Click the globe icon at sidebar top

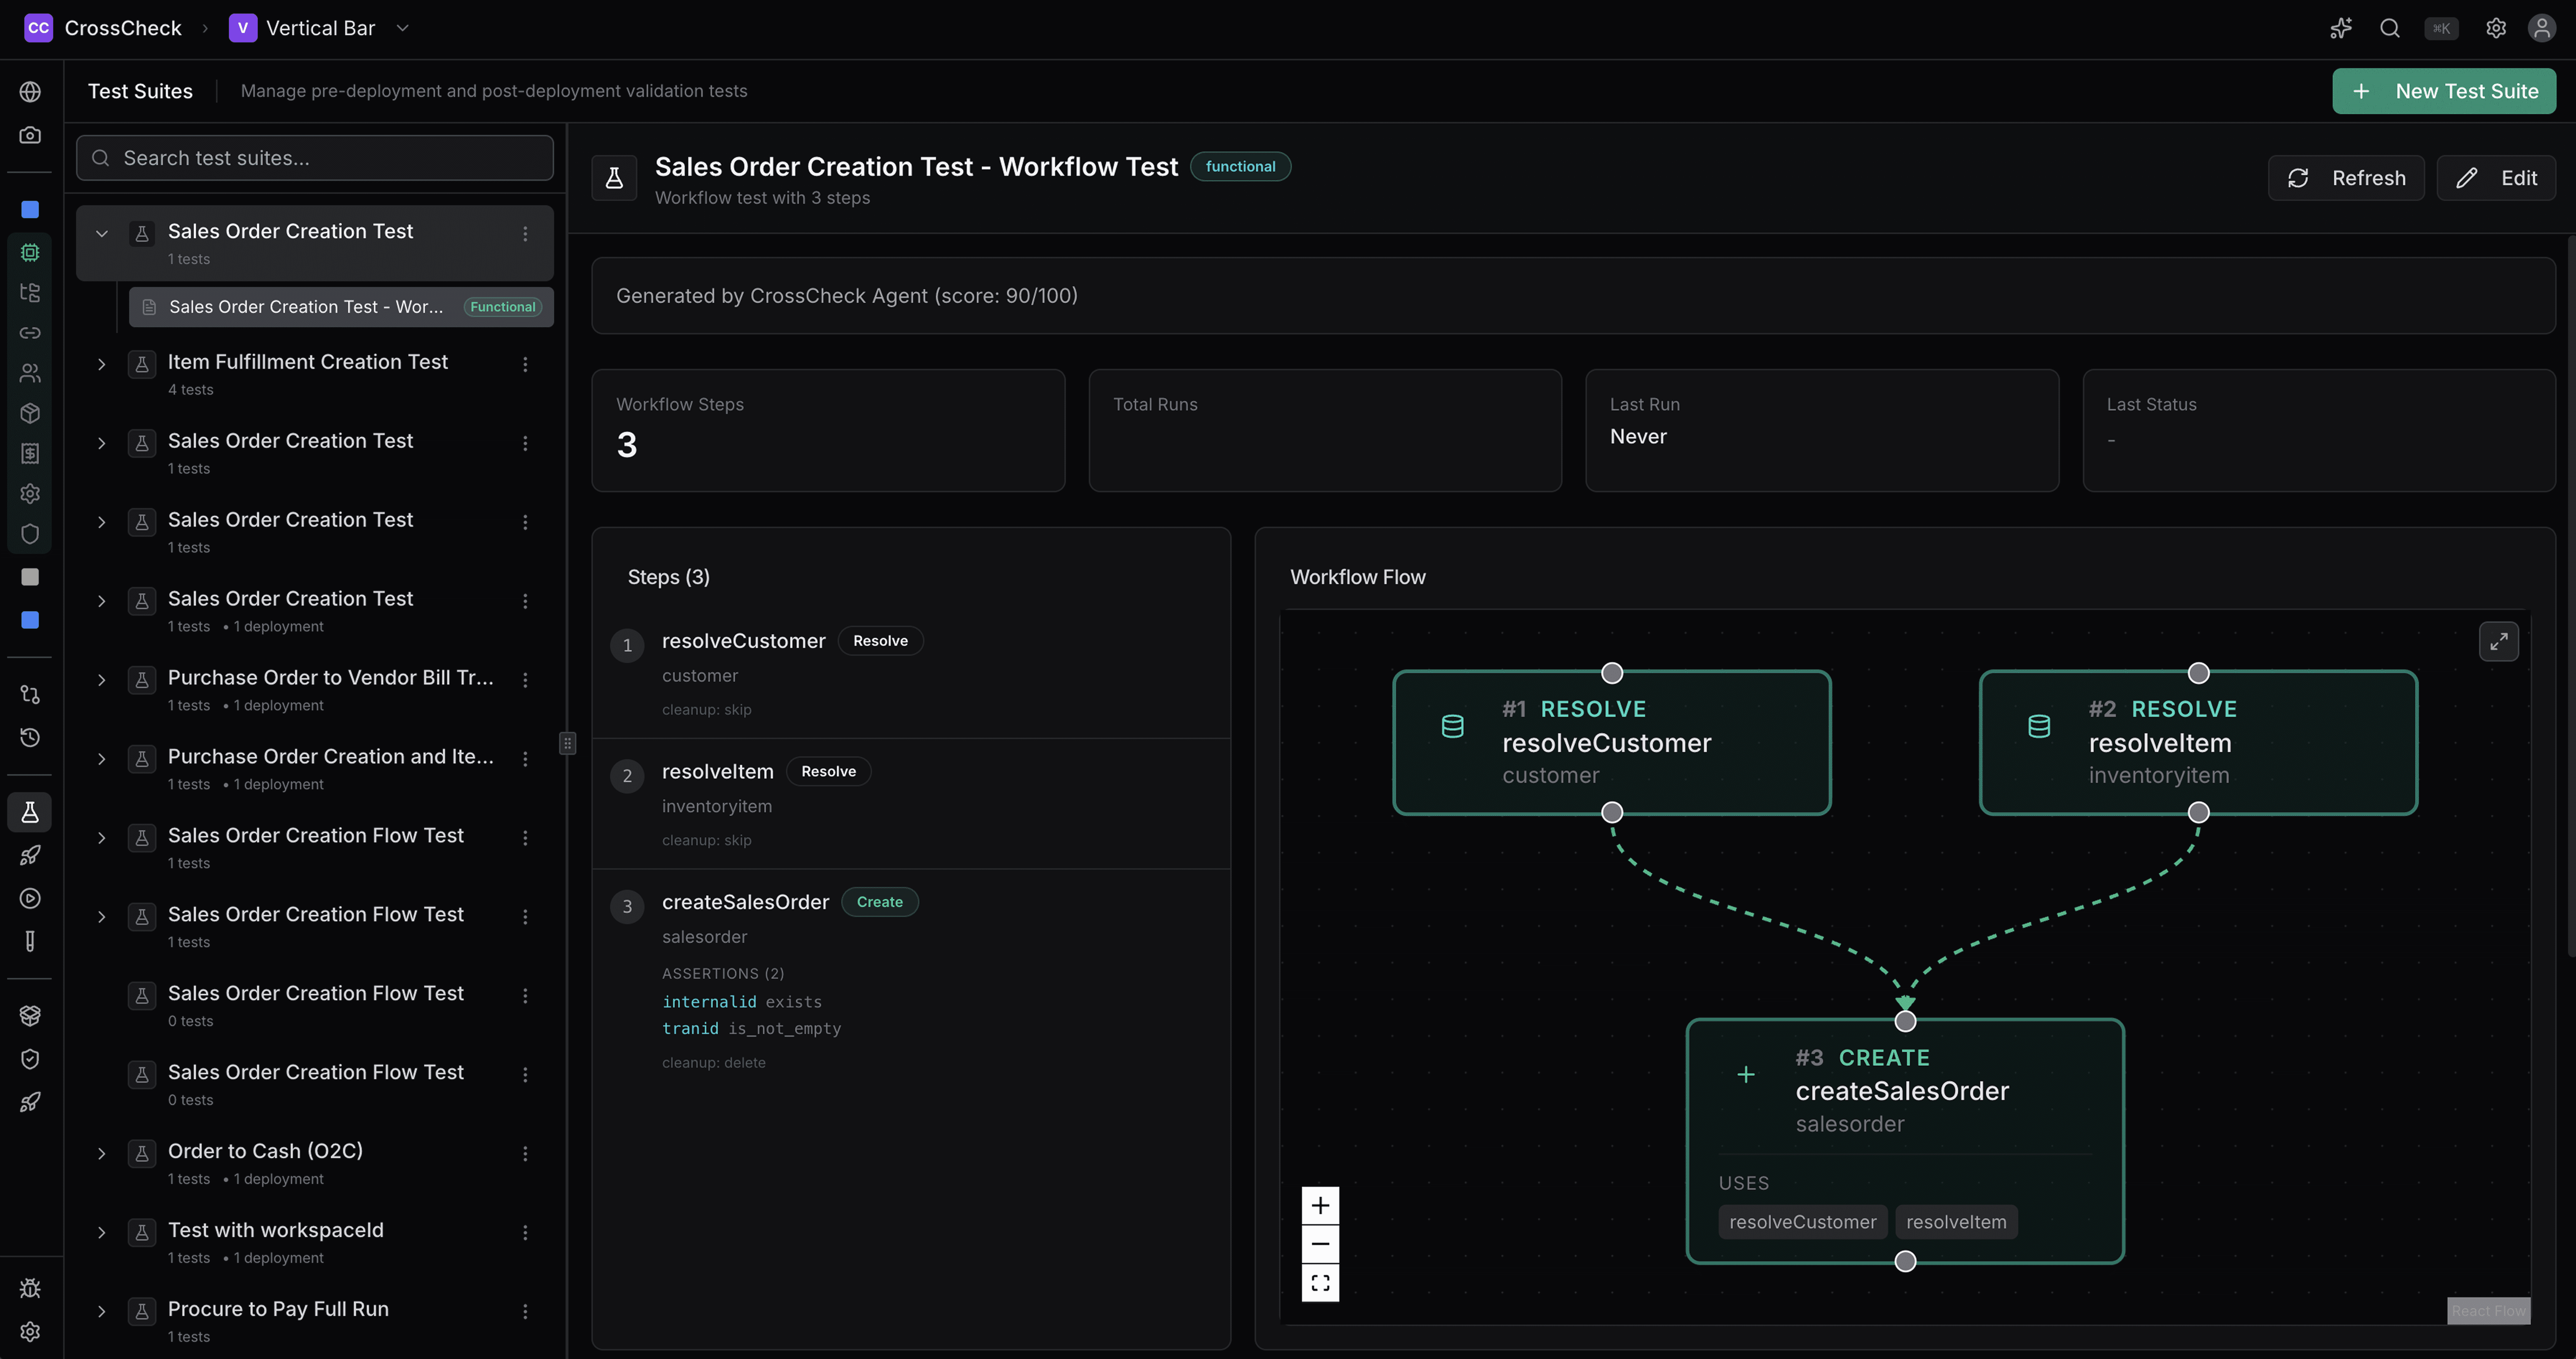coord(30,91)
